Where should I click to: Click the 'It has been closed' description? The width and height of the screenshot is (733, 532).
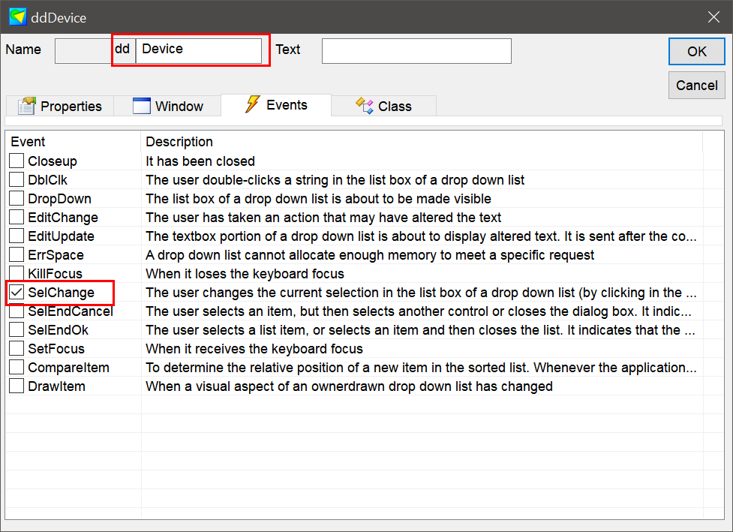pos(200,161)
